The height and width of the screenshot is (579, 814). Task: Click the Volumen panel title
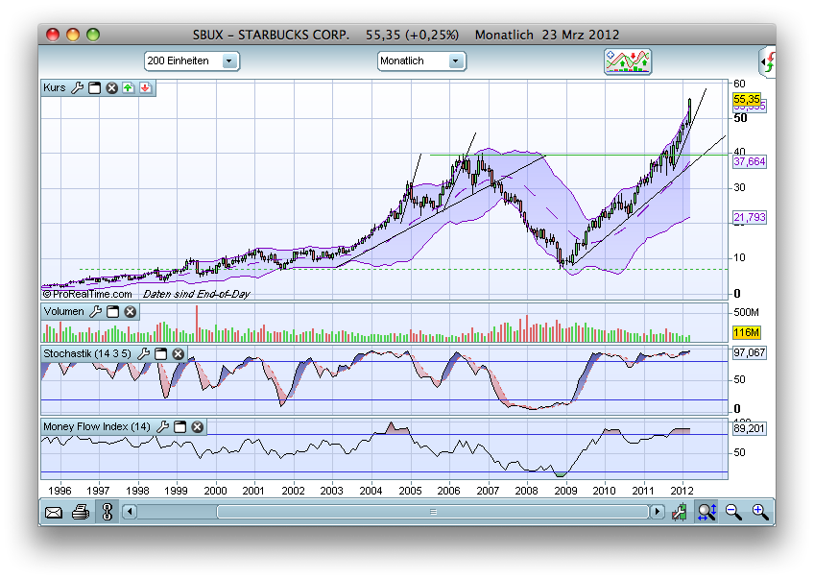tap(64, 311)
